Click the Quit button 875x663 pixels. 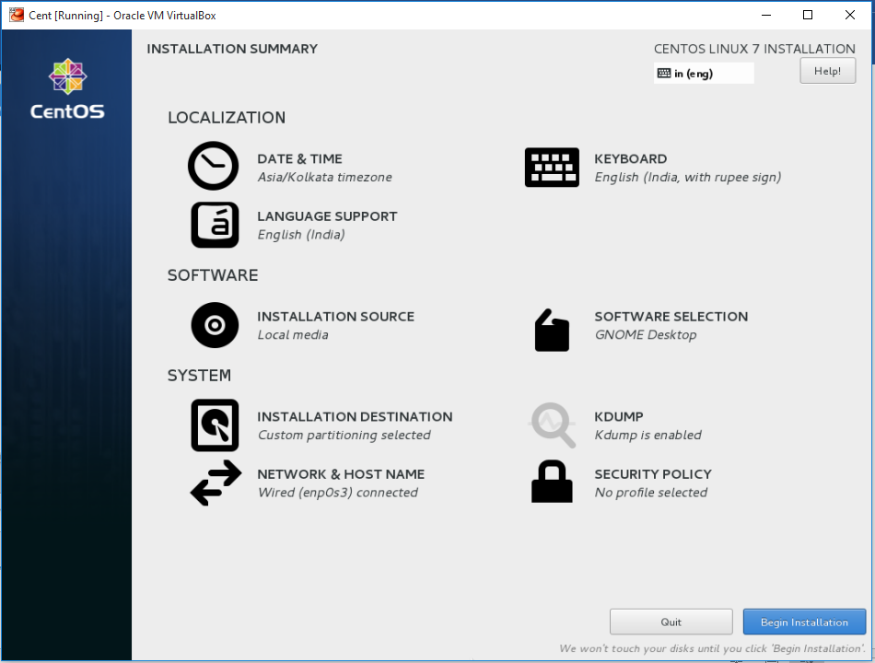[x=671, y=622]
